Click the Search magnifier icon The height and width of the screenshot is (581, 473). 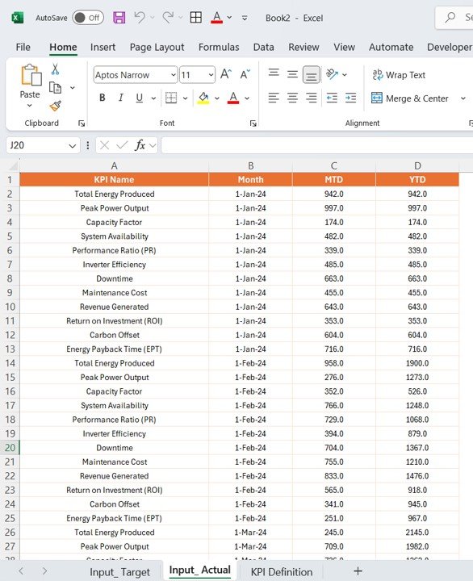click(x=450, y=17)
